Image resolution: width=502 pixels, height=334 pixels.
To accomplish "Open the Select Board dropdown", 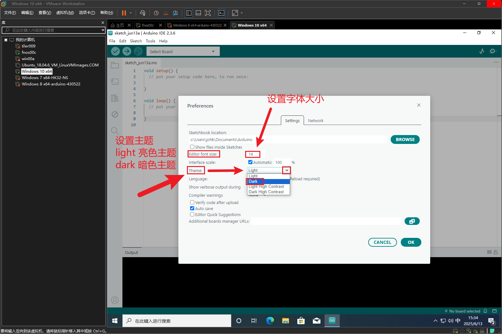I will (183, 51).
